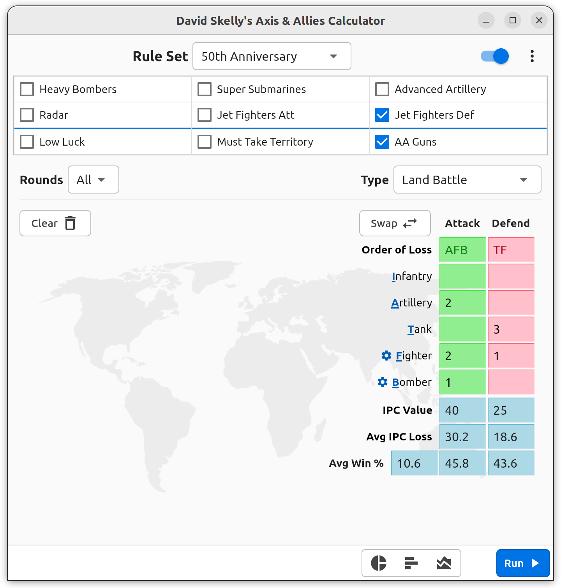Click the underlined Artillery label
Viewport: 561px width, 588px height.
click(x=412, y=303)
